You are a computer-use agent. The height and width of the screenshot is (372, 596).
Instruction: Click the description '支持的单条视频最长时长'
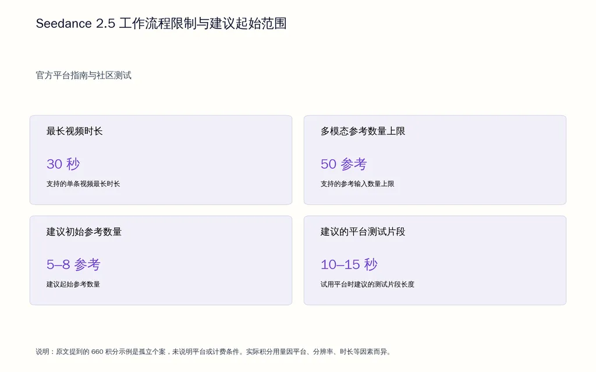(83, 184)
